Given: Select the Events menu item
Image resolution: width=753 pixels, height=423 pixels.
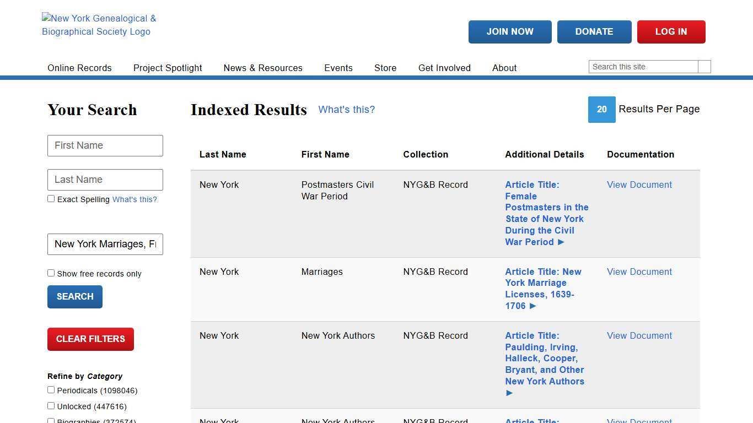Looking at the screenshot, I should click(x=338, y=68).
